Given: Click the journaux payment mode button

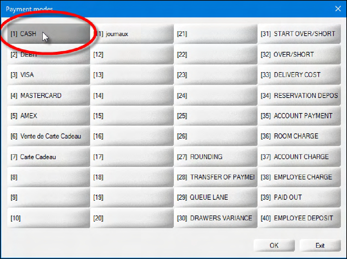Looking at the screenshot, I should [132, 34].
